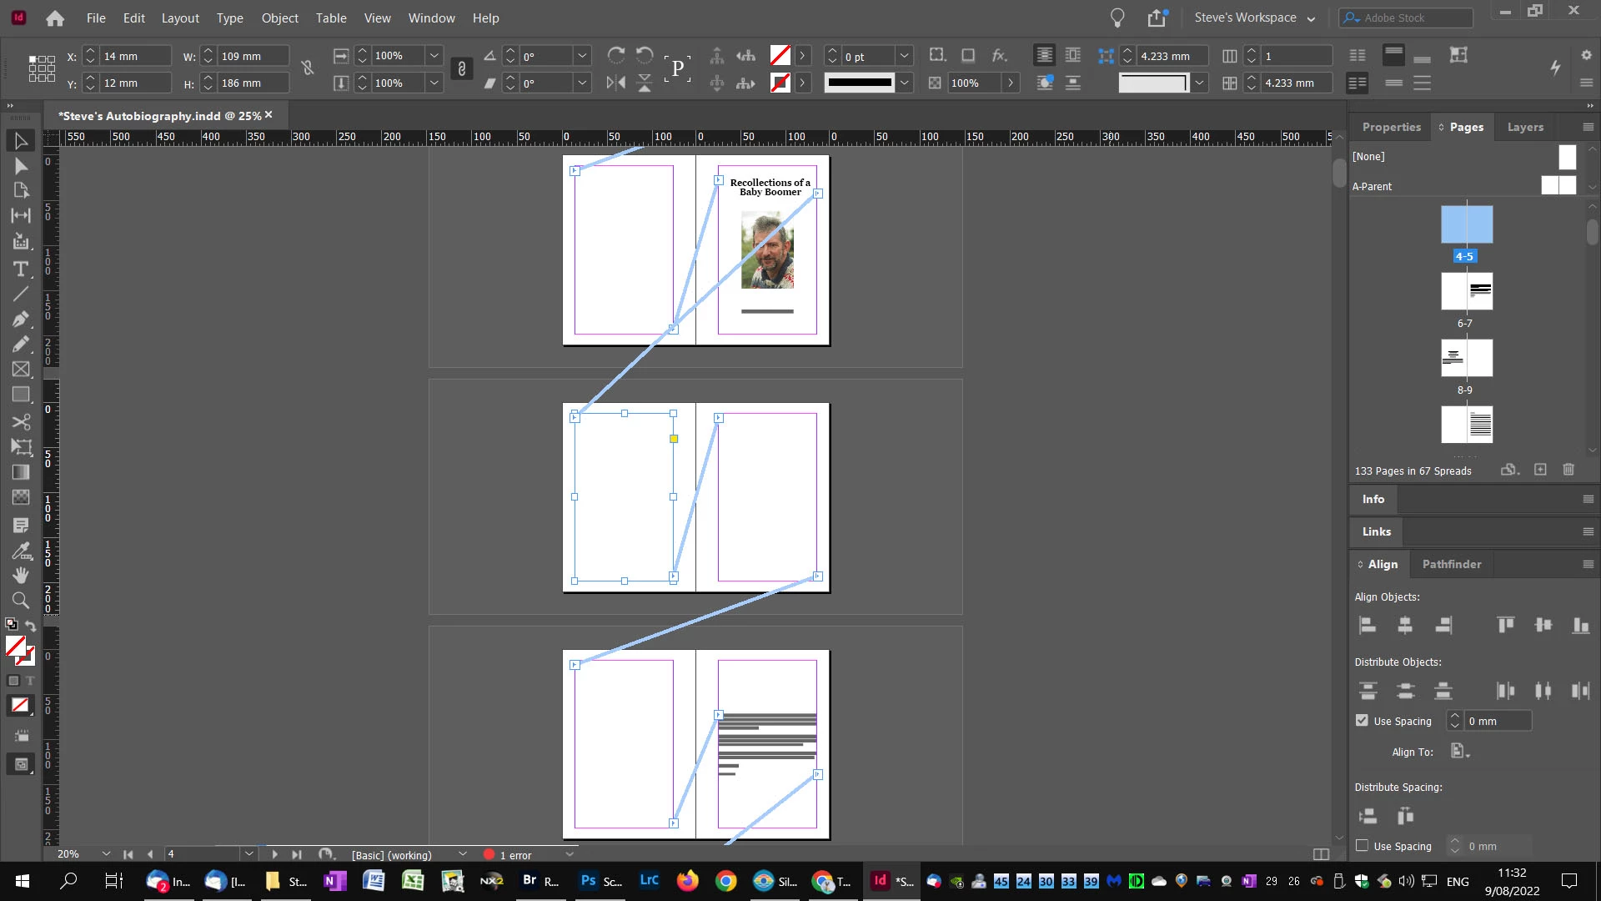Open the preflight profile dropdown
Screen dimensions: 1601x901
coord(463,854)
